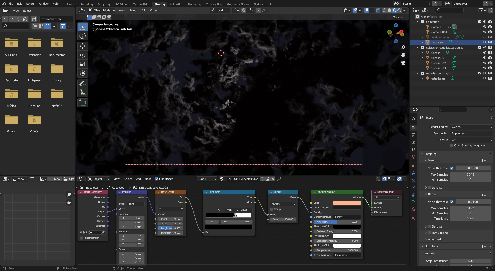Hide Camera.001 in the outliner

(x=485, y=32)
